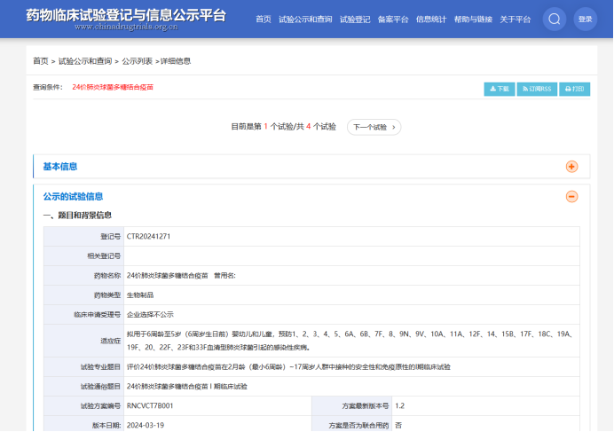Open 首页 in the top navigation
Viewport: 614px width, 432px height.
[x=264, y=20]
